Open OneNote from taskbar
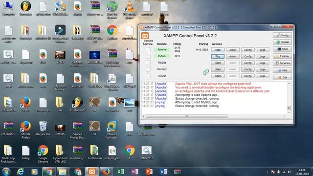313x176 pixels. (x=135, y=172)
